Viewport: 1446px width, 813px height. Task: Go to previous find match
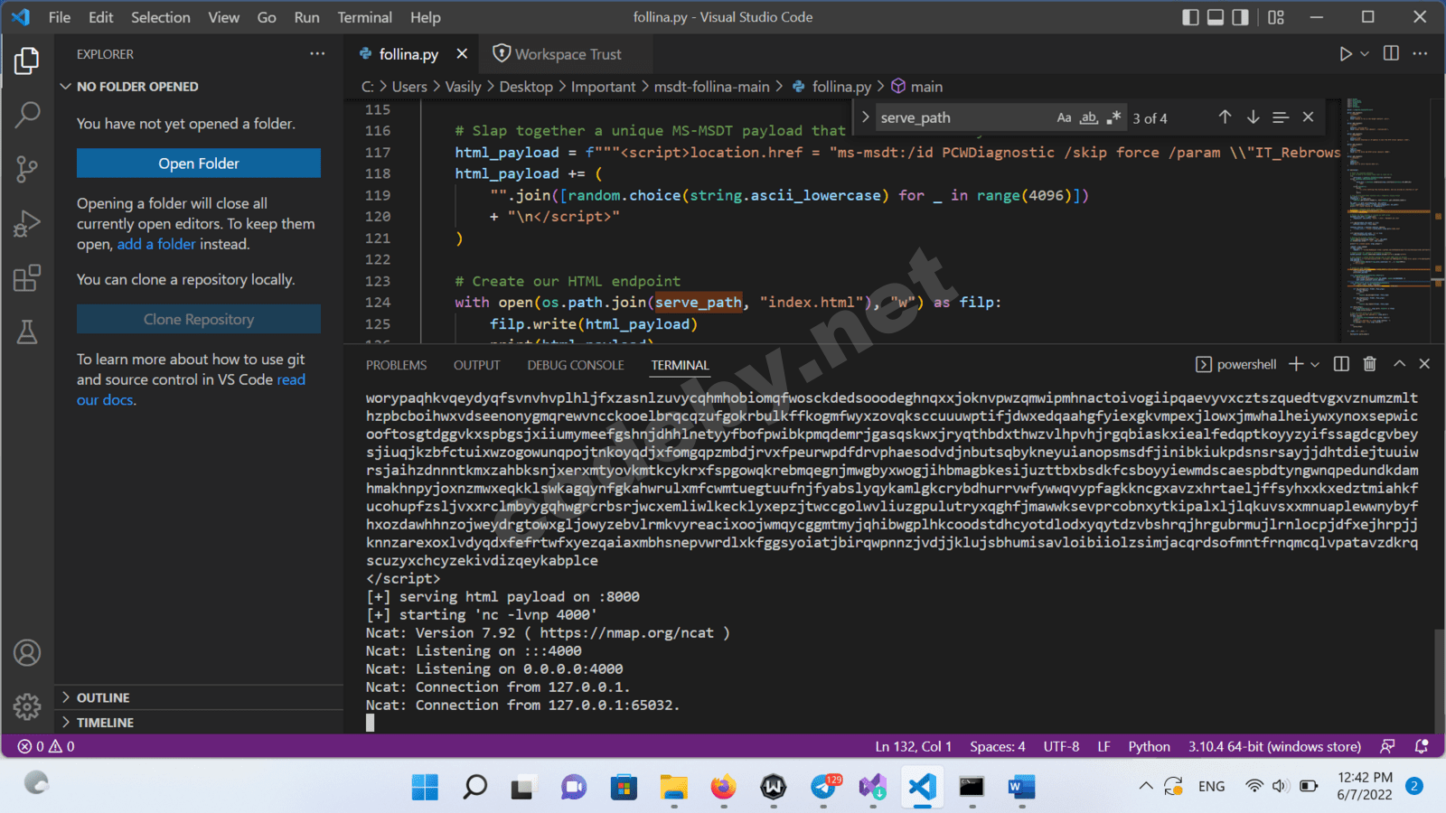(x=1225, y=117)
